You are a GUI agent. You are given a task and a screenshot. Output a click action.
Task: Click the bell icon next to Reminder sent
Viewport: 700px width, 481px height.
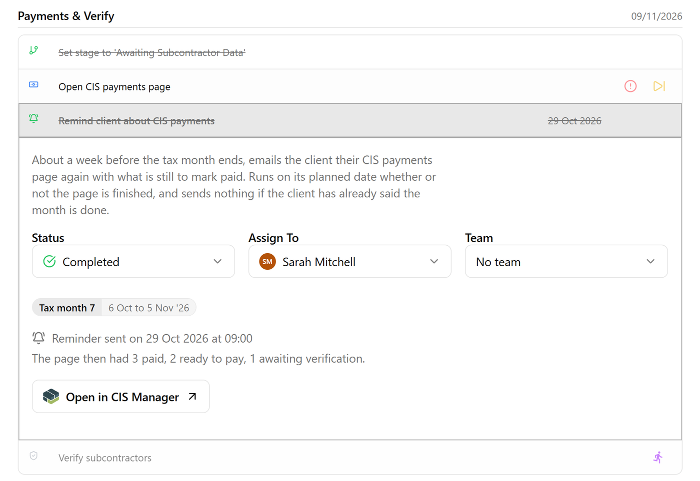(38, 338)
